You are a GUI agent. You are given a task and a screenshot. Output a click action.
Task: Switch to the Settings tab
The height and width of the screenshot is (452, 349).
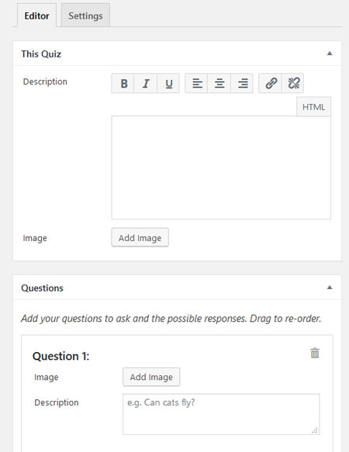coord(85,16)
